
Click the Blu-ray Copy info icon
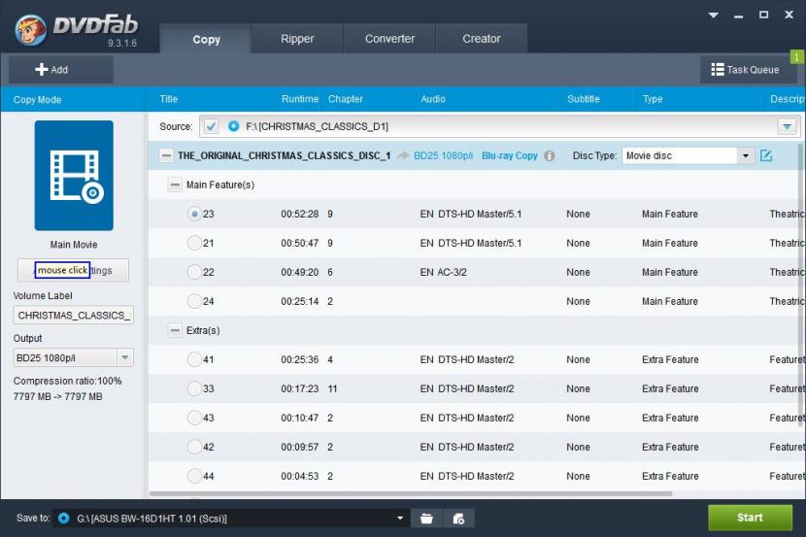point(550,155)
